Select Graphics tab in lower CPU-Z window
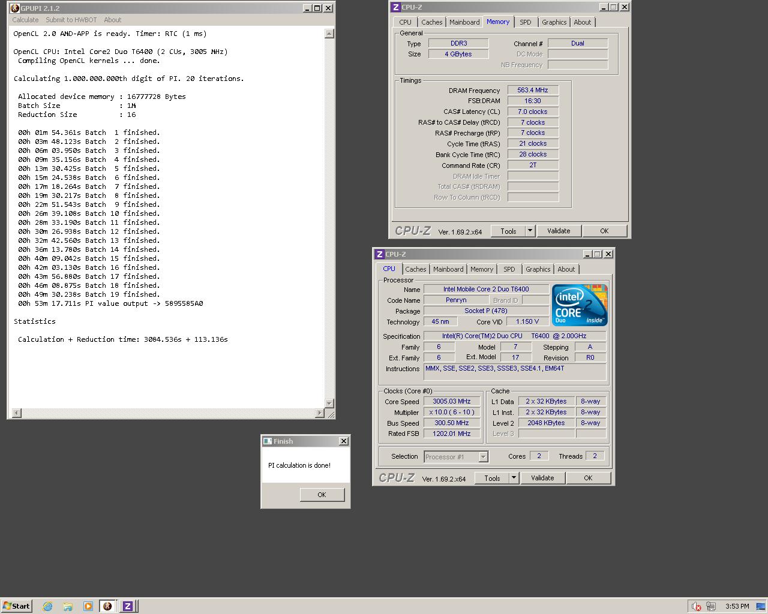This screenshot has height=614, width=768. [538, 269]
